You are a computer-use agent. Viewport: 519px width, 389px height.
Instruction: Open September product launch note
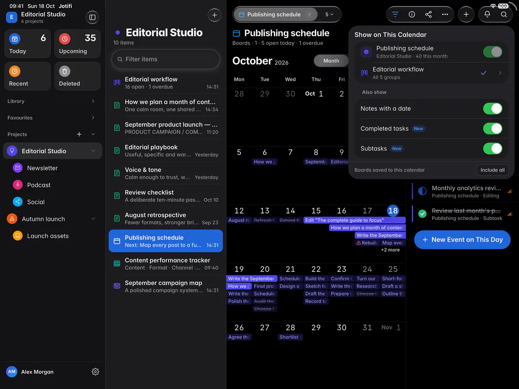pos(165,128)
